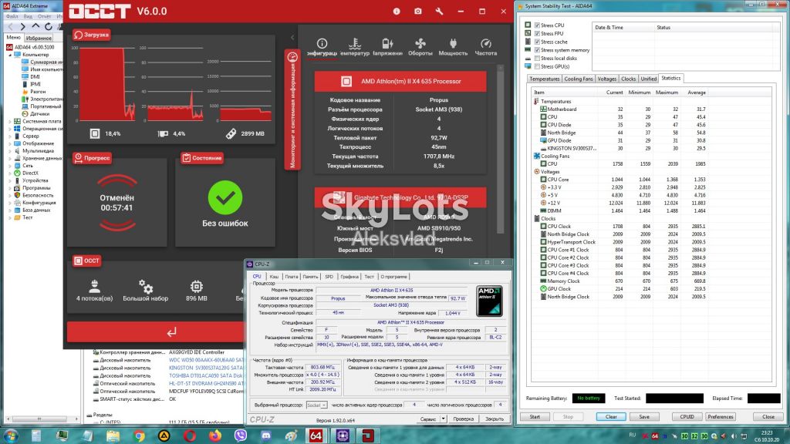Open the SPD tab in CPU-Z
Viewport: 790px width, 444px height.
tap(329, 277)
